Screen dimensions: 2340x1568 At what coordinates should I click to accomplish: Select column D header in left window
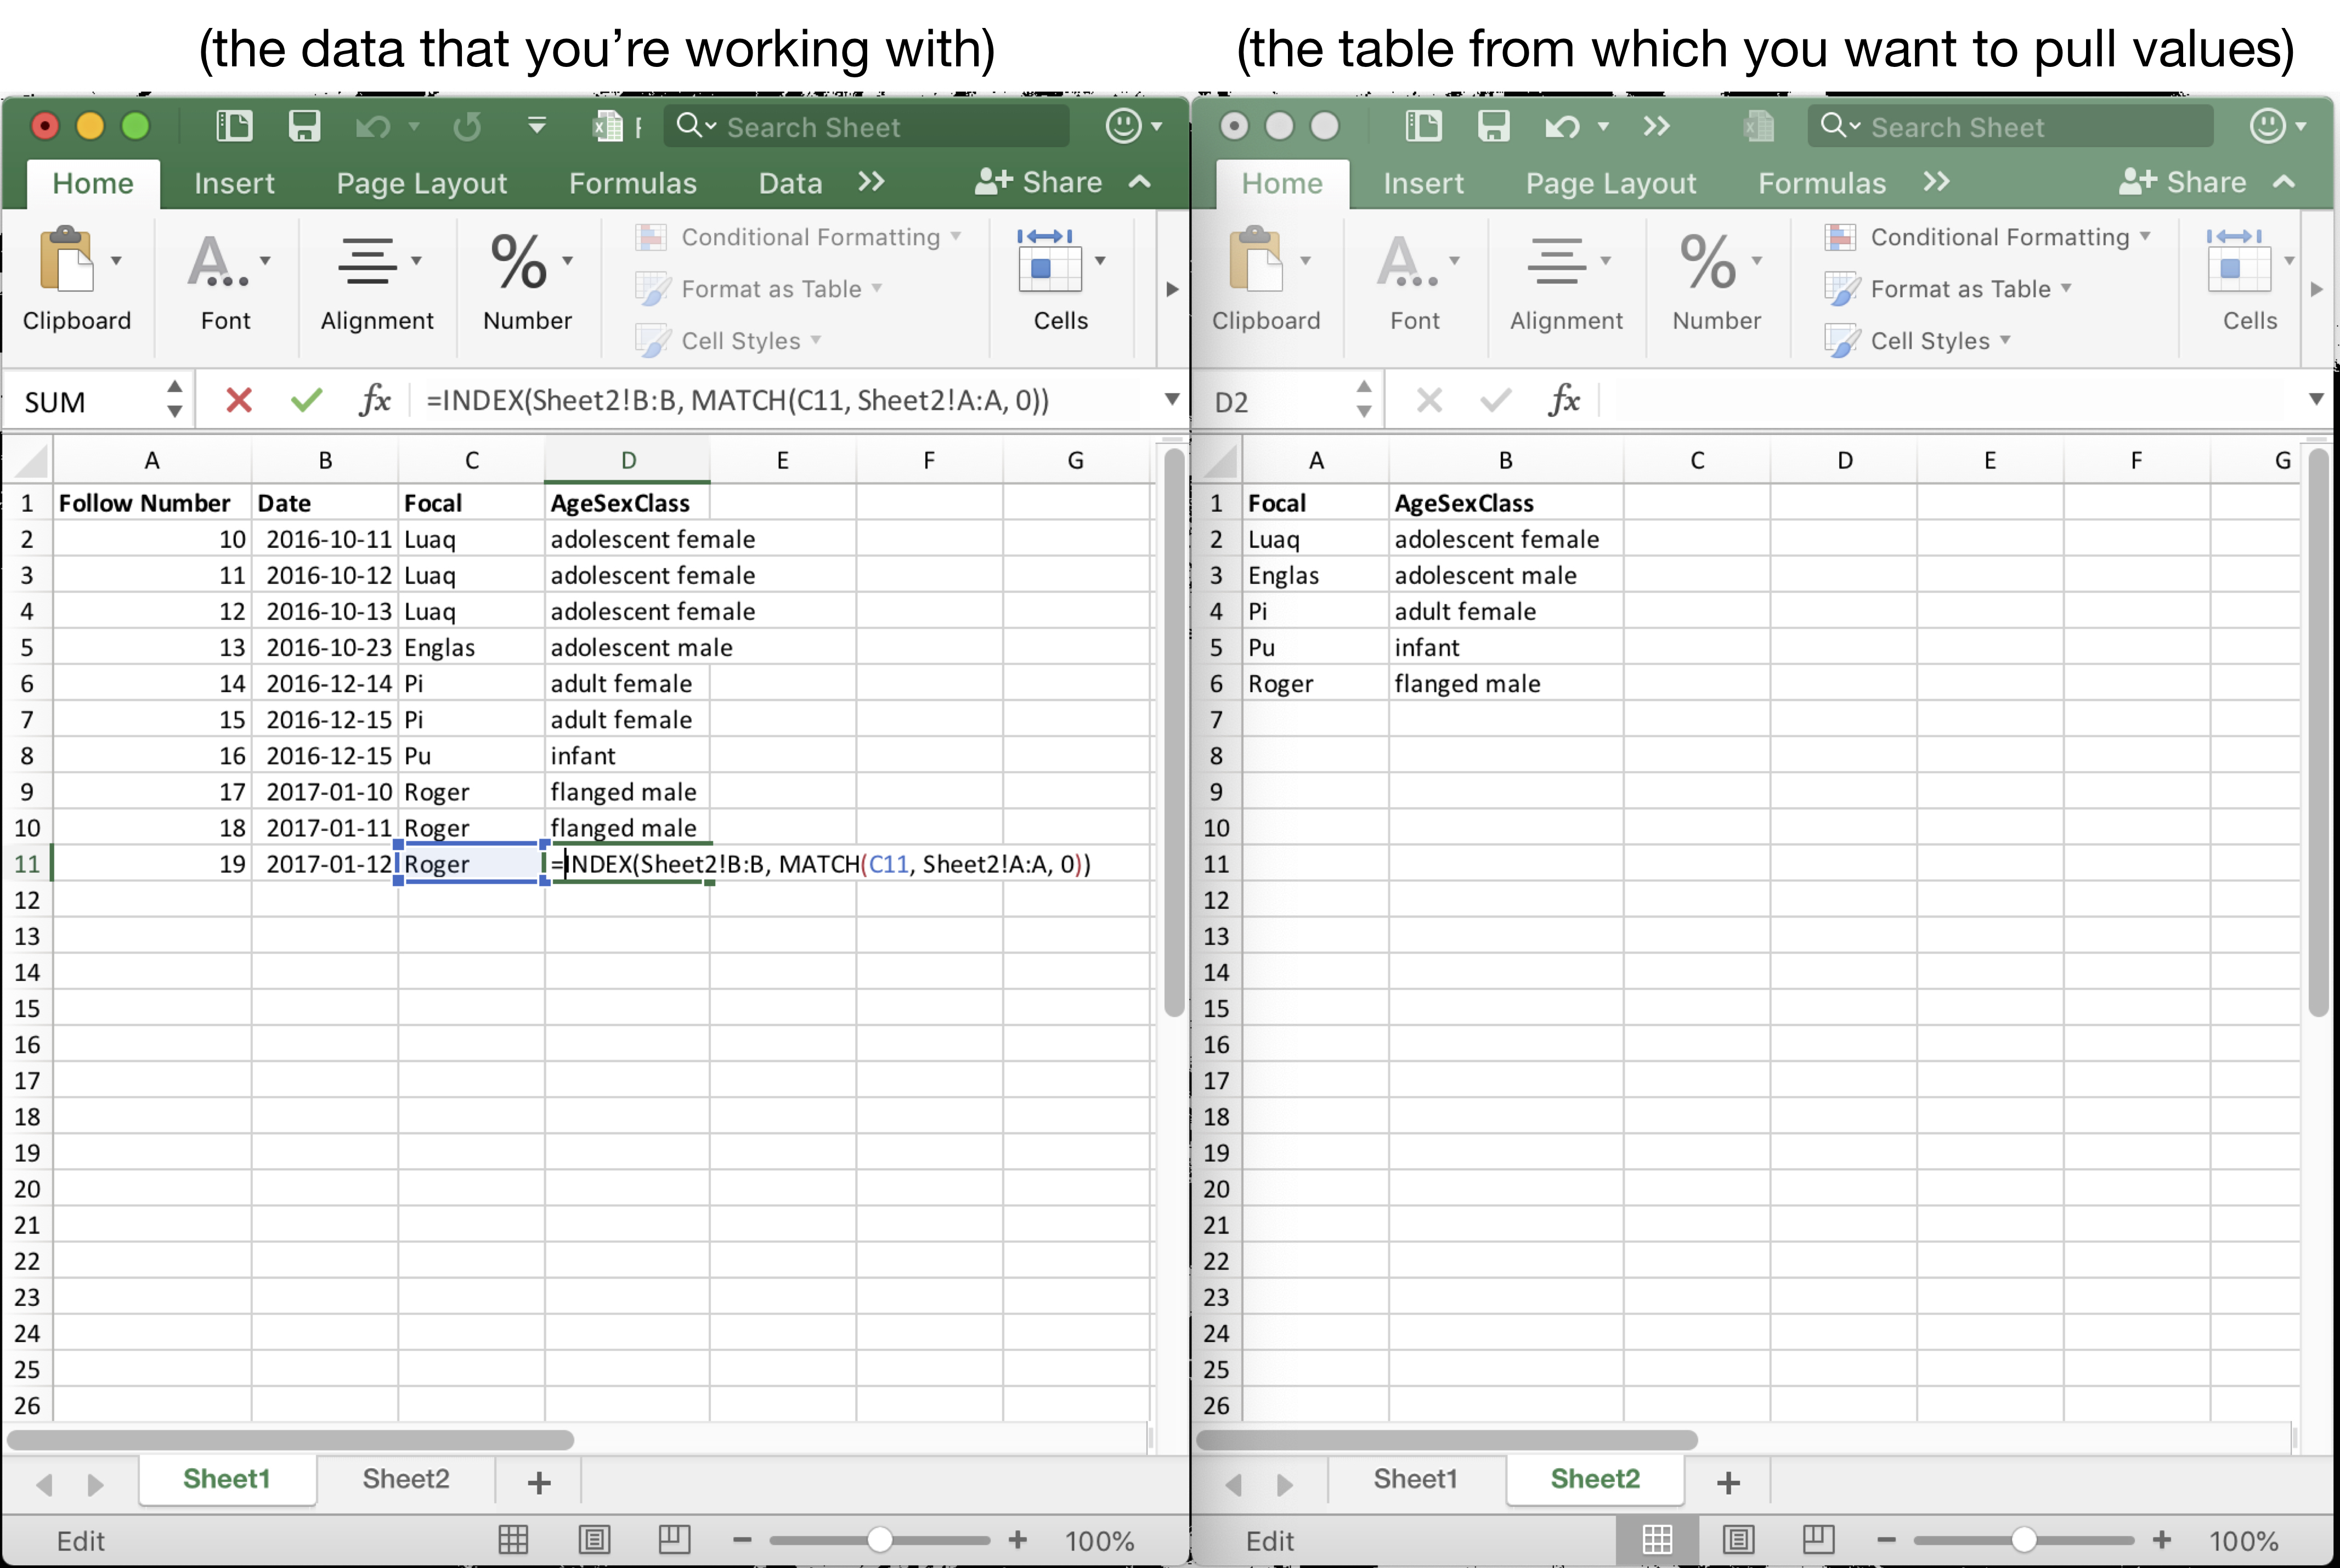click(628, 460)
